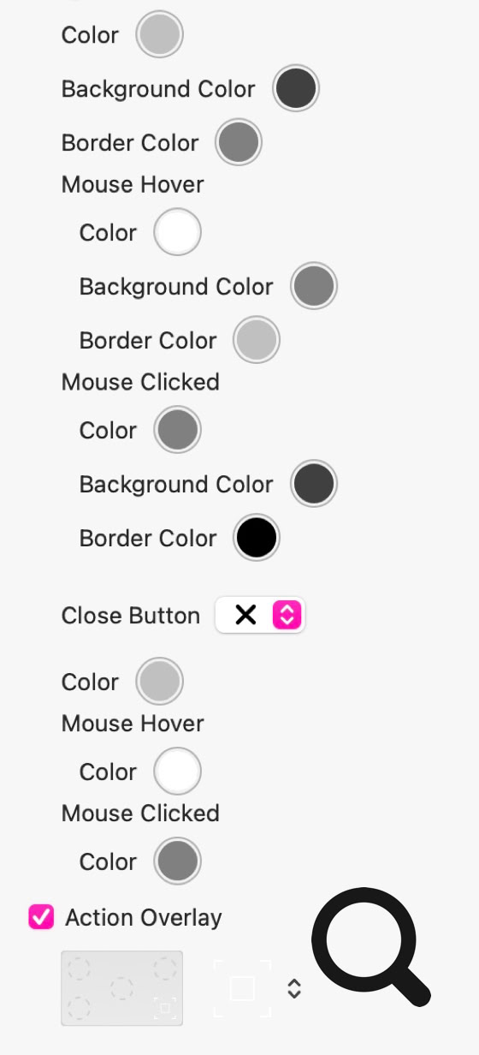Click the large magnifying glass icon

click(x=370, y=946)
